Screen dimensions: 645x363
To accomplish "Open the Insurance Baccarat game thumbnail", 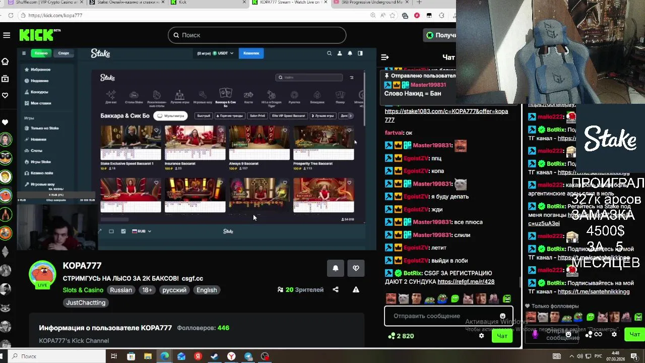I will 195,143.
